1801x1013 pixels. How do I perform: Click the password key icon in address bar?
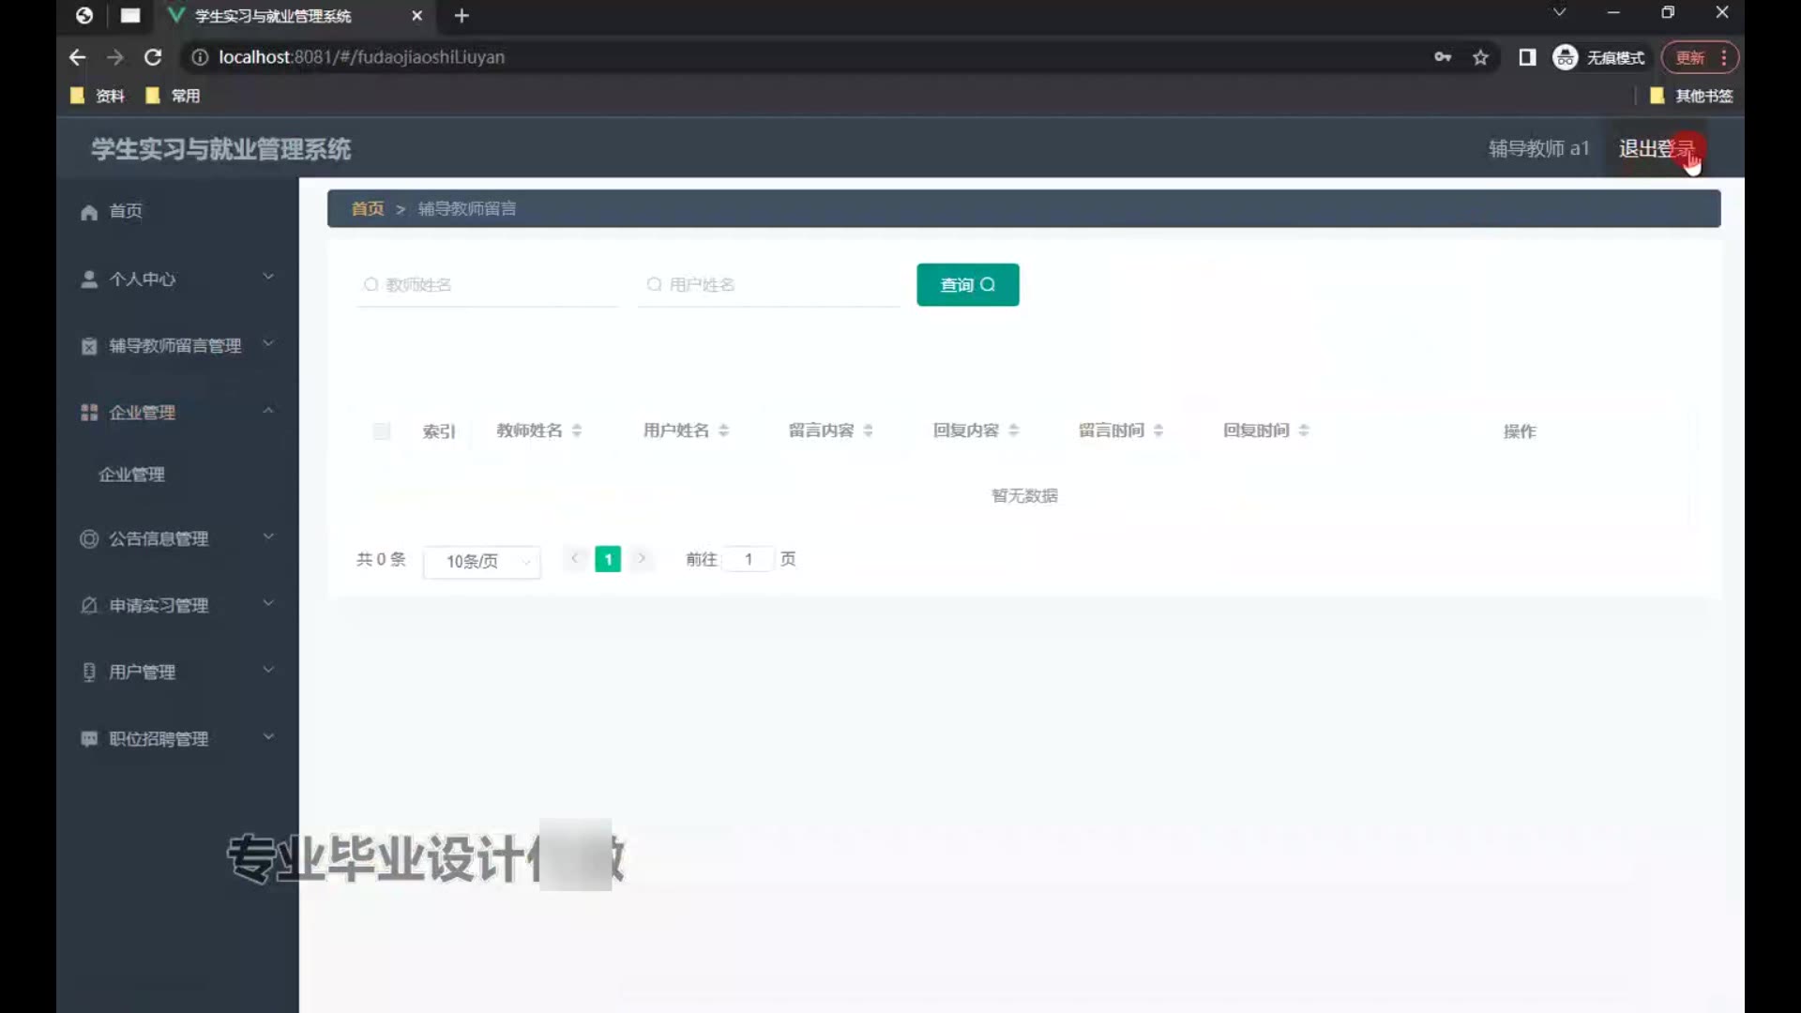(1443, 57)
